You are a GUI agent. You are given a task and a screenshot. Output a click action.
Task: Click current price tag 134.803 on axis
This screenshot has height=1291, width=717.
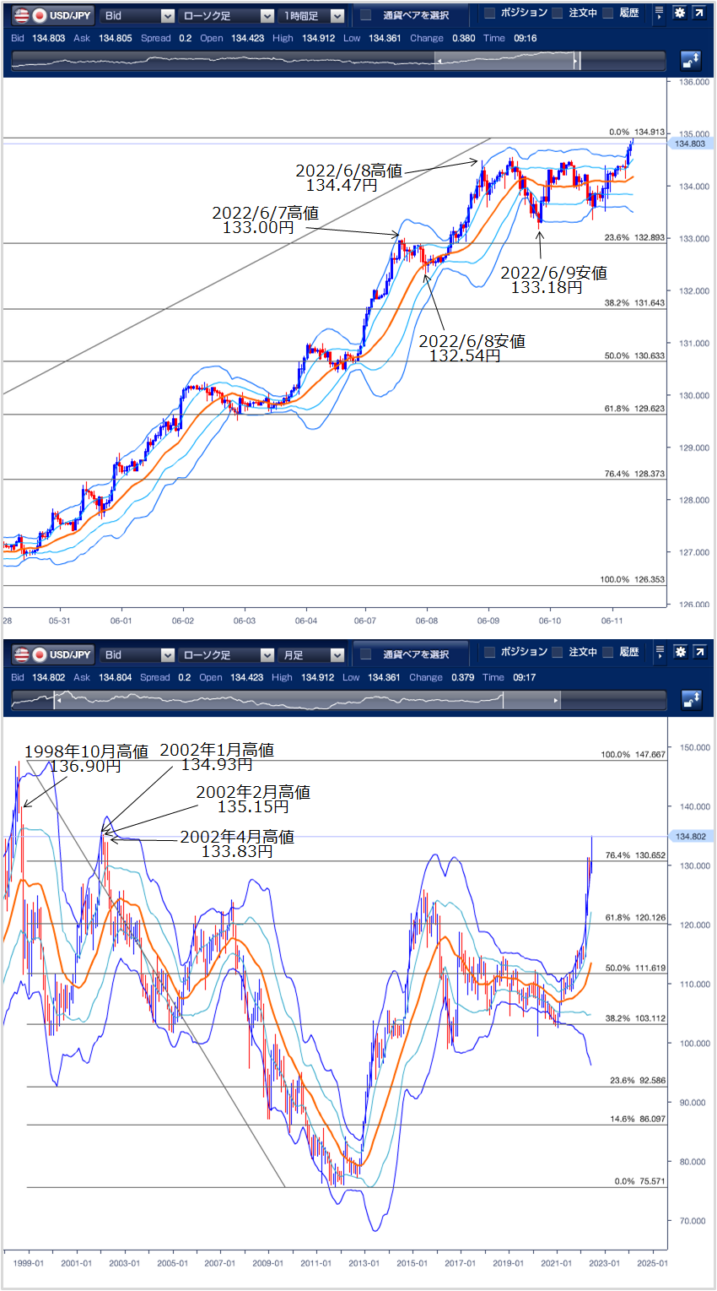690,144
